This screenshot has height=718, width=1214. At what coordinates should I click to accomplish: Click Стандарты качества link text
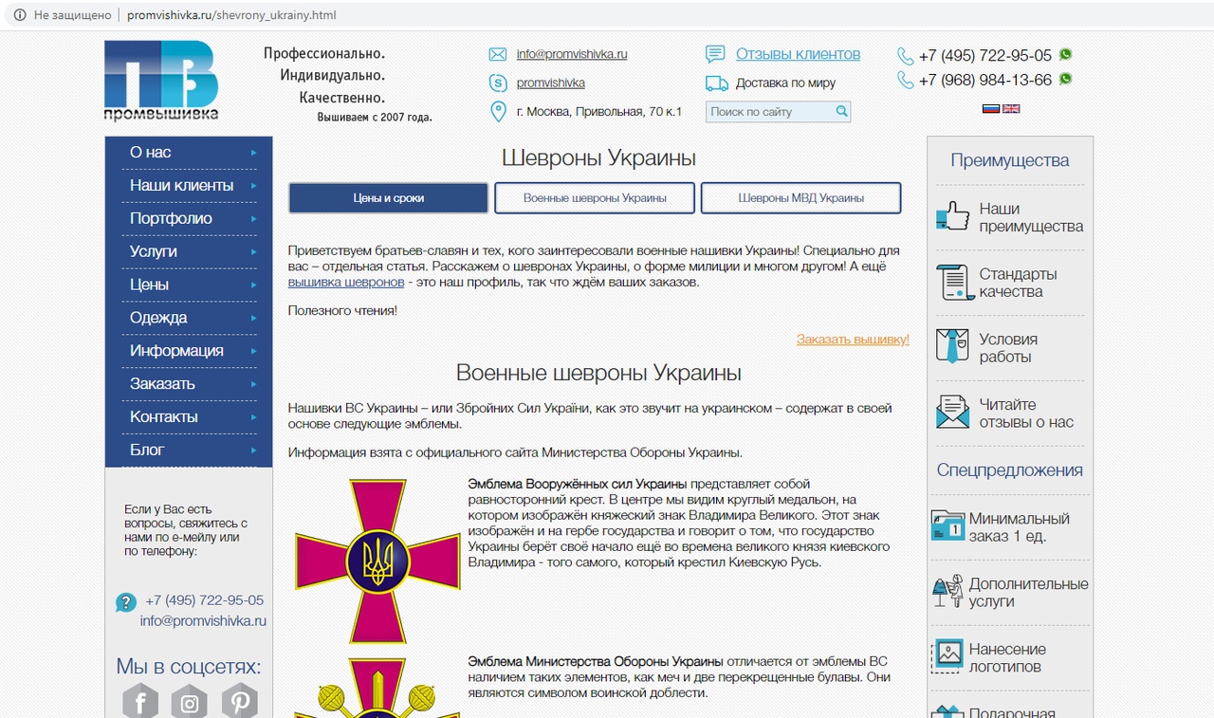pyautogui.click(x=1018, y=283)
